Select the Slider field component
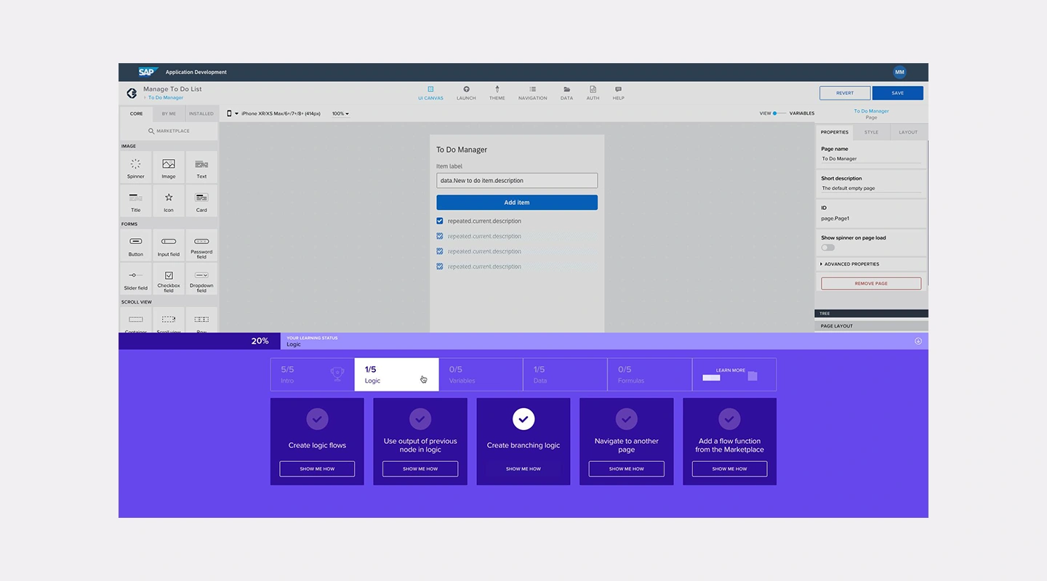This screenshot has height=581, width=1047. coord(136,278)
